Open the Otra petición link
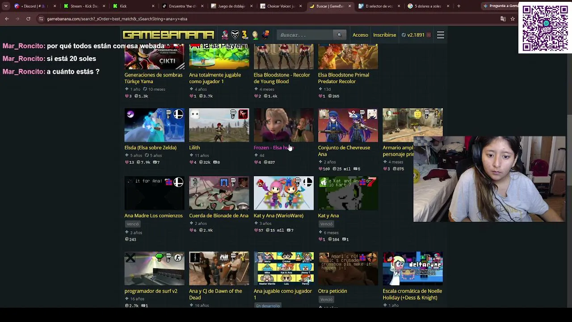572x322 pixels. pos(332,291)
